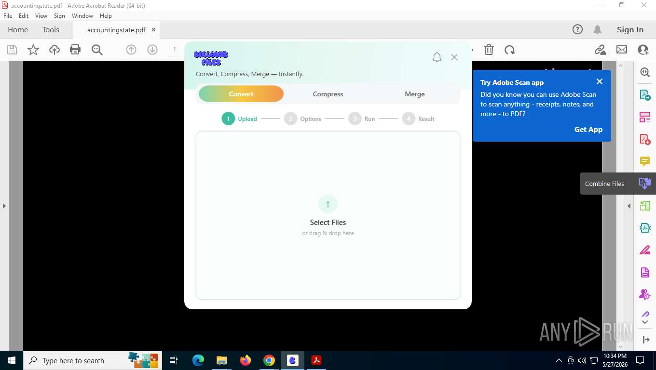Viewport: 656px width, 370px height.
Task: Rotate the page with the rotate icon
Action: click(x=510, y=50)
